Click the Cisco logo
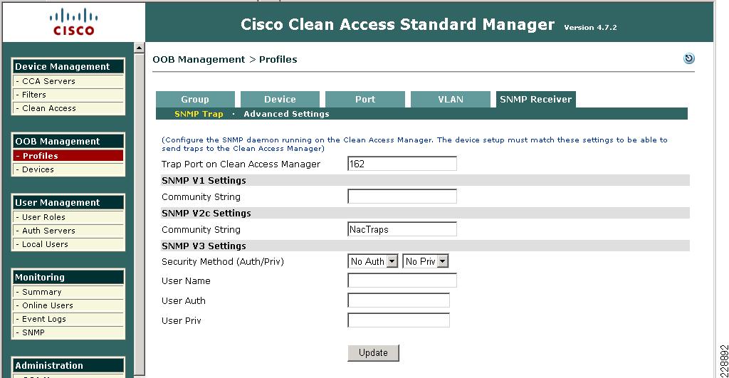 click(x=73, y=22)
